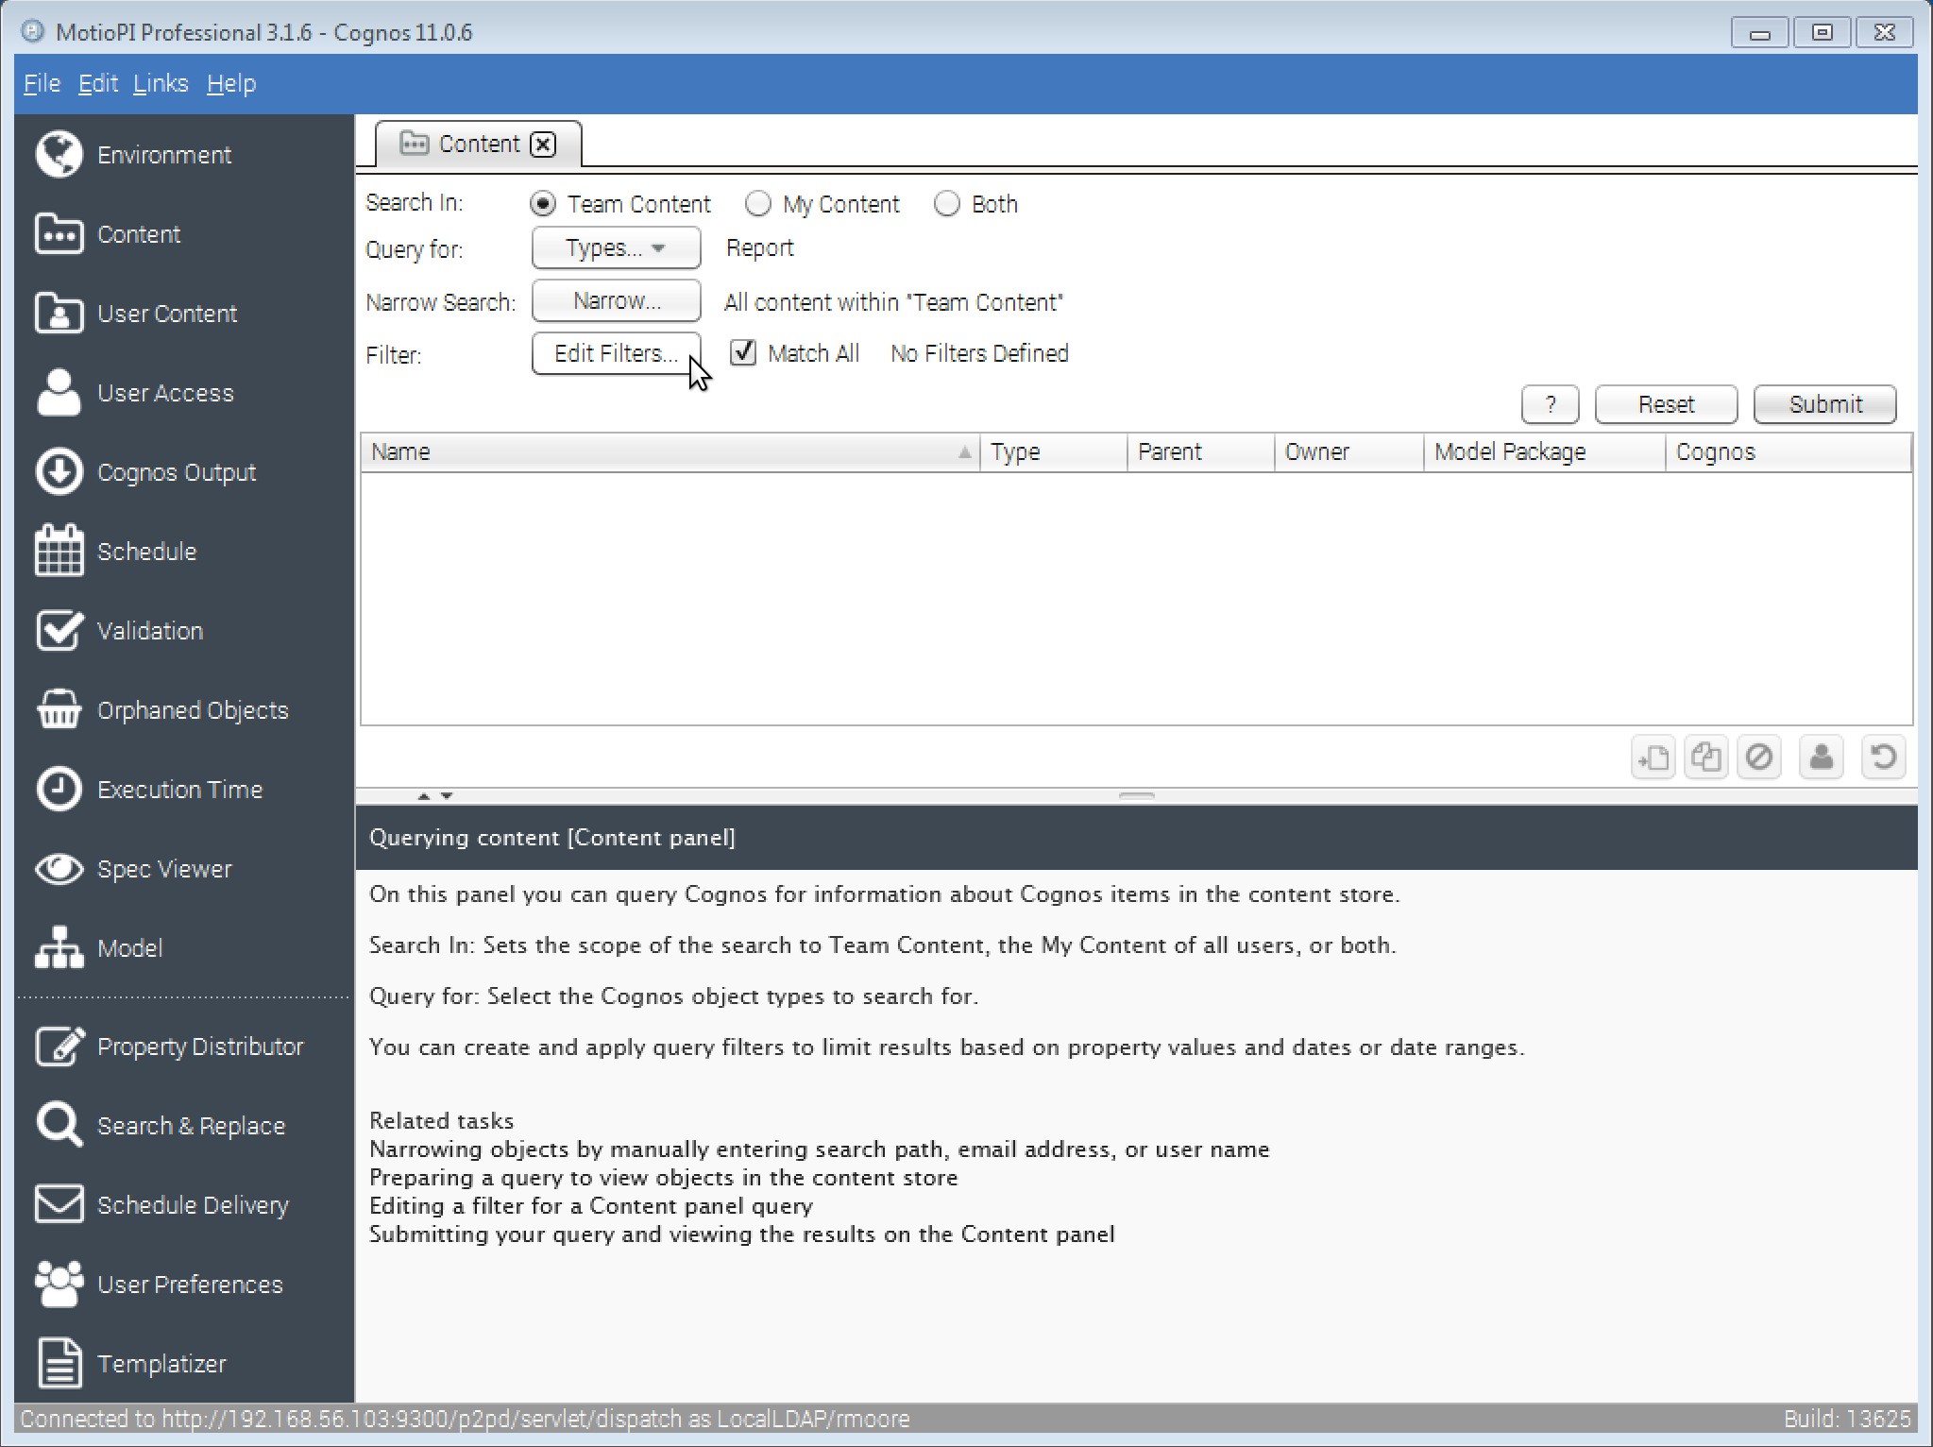The height and width of the screenshot is (1447, 1933).
Task: Open 'Narrowing objects by manually entering search path' link
Action: click(820, 1149)
